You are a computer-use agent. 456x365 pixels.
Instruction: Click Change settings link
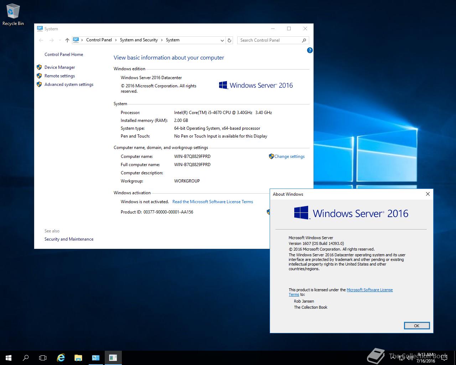pyautogui.click(x=289, y=156)
